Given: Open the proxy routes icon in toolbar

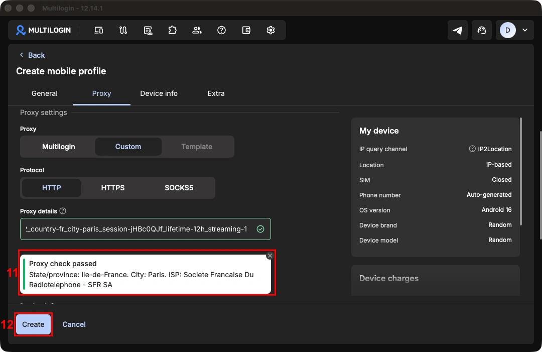Looking at the screenshot, I should pyautogui.click(x=123, y=30).
